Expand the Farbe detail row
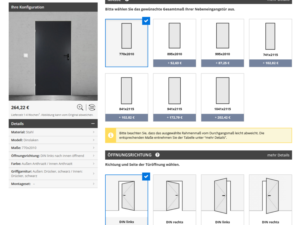 pyautogui.click(x=53, y=164)
